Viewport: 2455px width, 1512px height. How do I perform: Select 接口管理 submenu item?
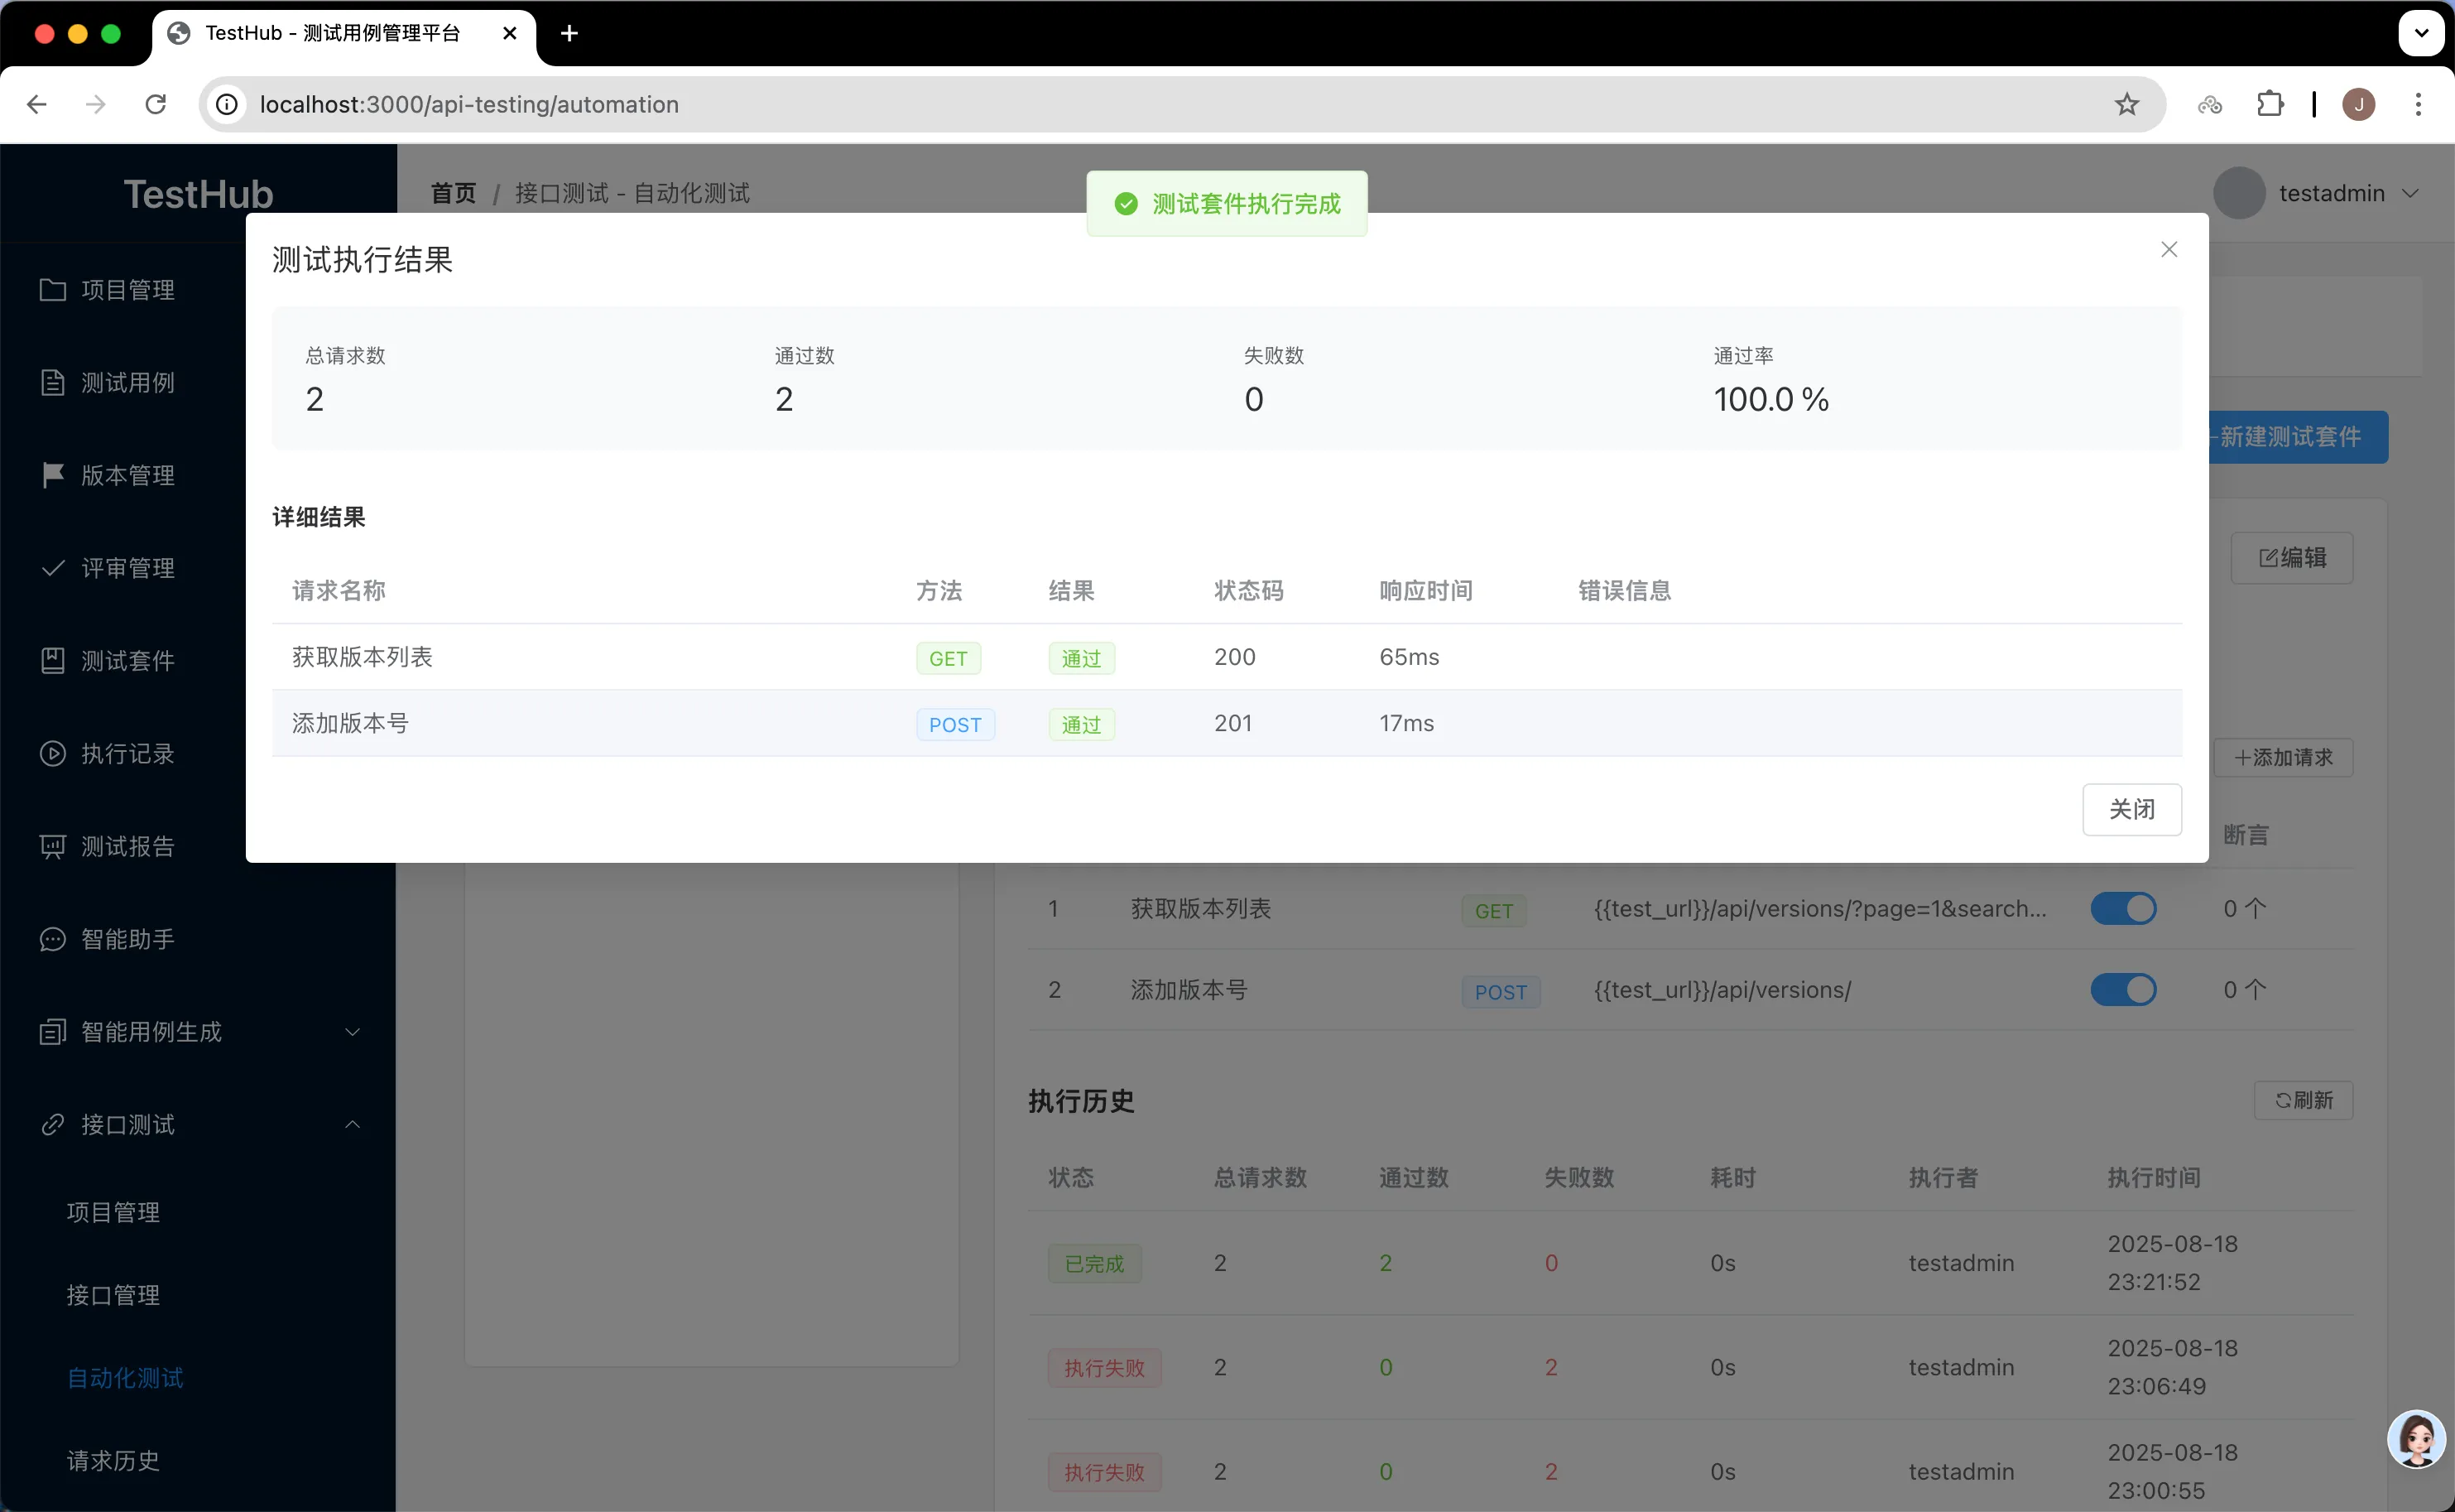pos(113,1295)
